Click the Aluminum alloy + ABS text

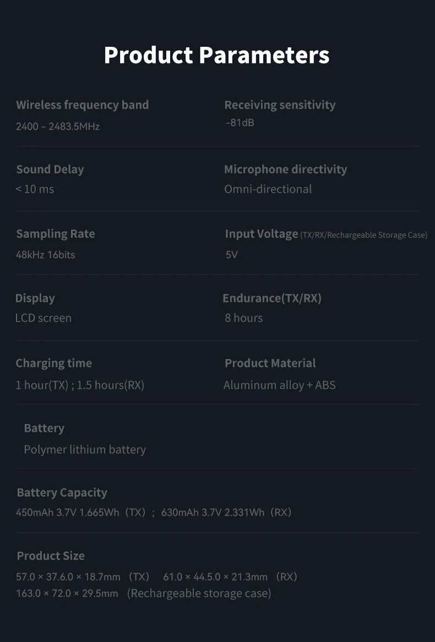tap(279, 385)
